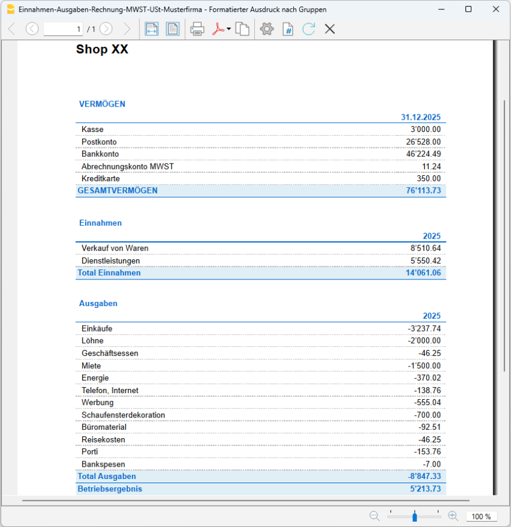Click 'Werbung' row label
The image size is (511, 527).
(98, 403)
